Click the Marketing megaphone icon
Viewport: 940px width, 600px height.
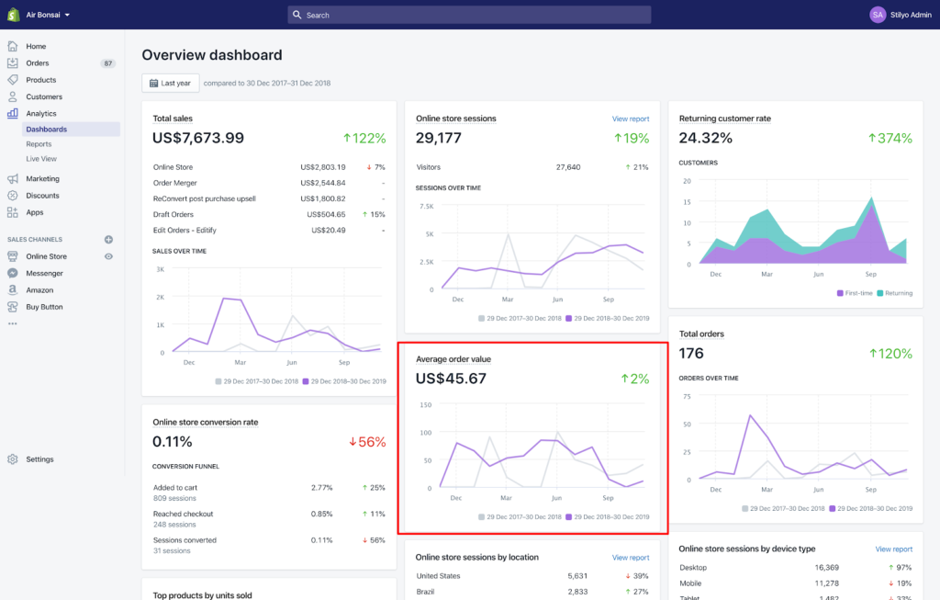(13, 179)
